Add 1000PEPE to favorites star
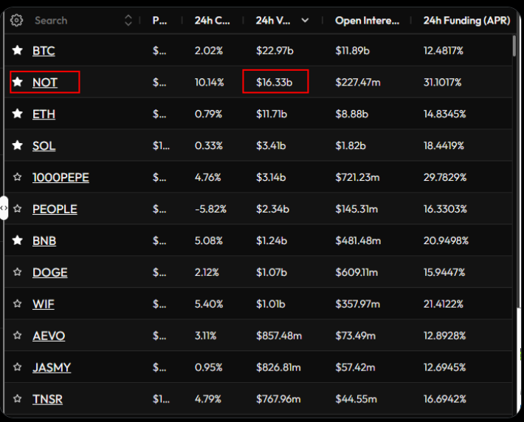Screen dimensions: 524x422 point(18,178)
